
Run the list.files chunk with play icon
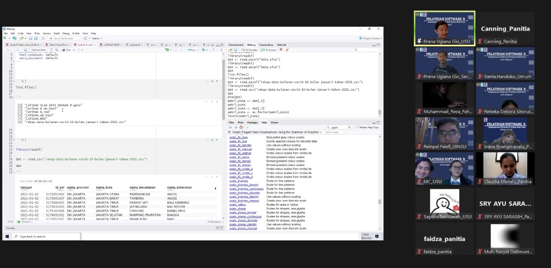click(217, 81)
